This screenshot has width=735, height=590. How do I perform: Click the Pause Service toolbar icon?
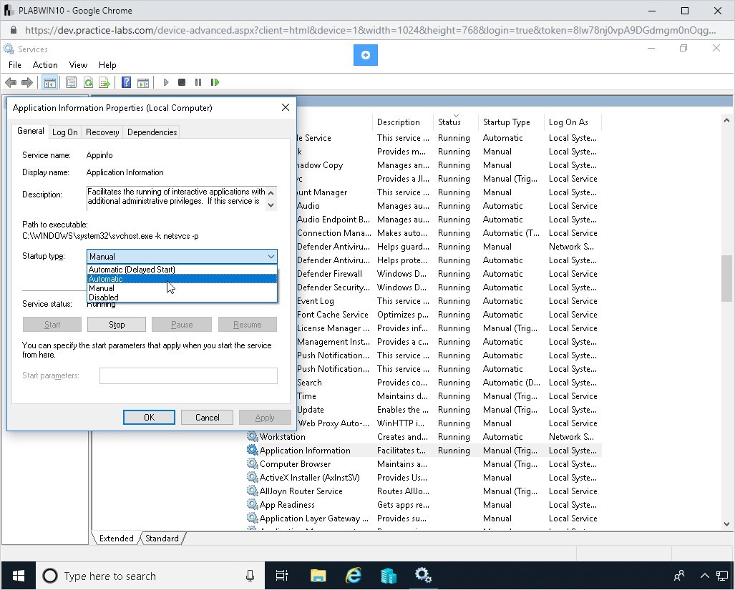tap(198, 82)
